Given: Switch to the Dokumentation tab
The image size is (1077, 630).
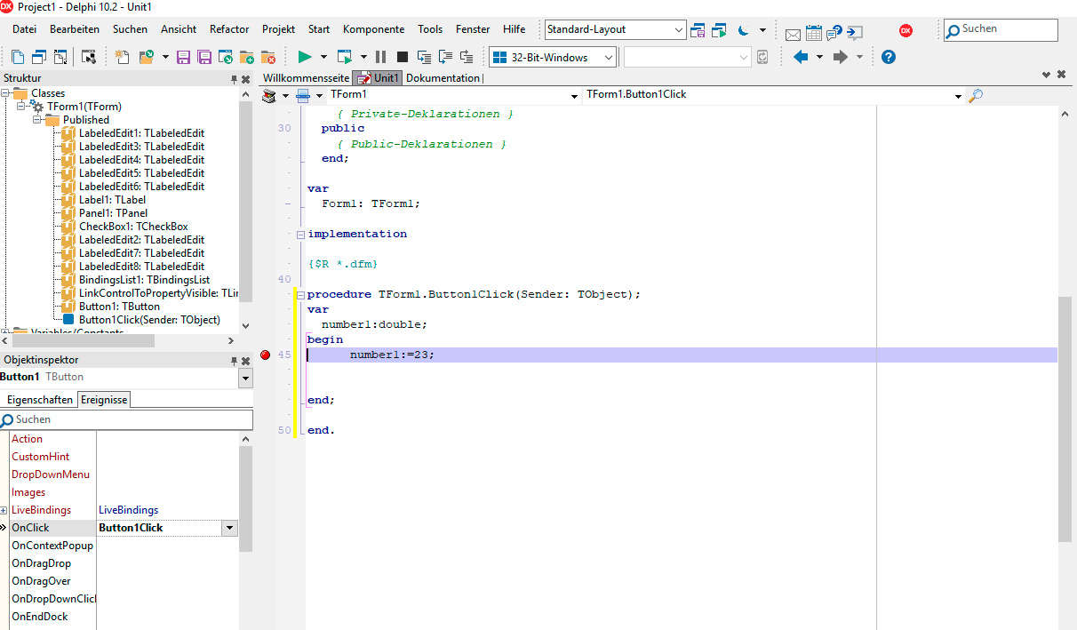Looking at the screenshot, I should [x=443, y=78].
